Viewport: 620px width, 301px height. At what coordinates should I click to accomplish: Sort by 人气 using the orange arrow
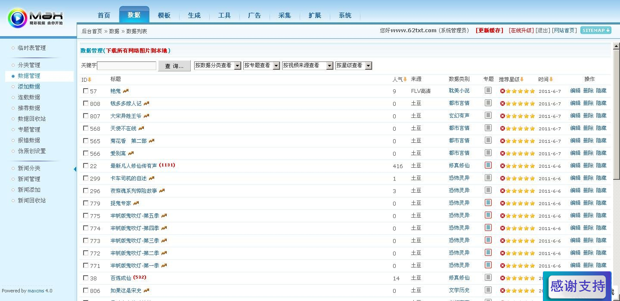coord(405,79)
